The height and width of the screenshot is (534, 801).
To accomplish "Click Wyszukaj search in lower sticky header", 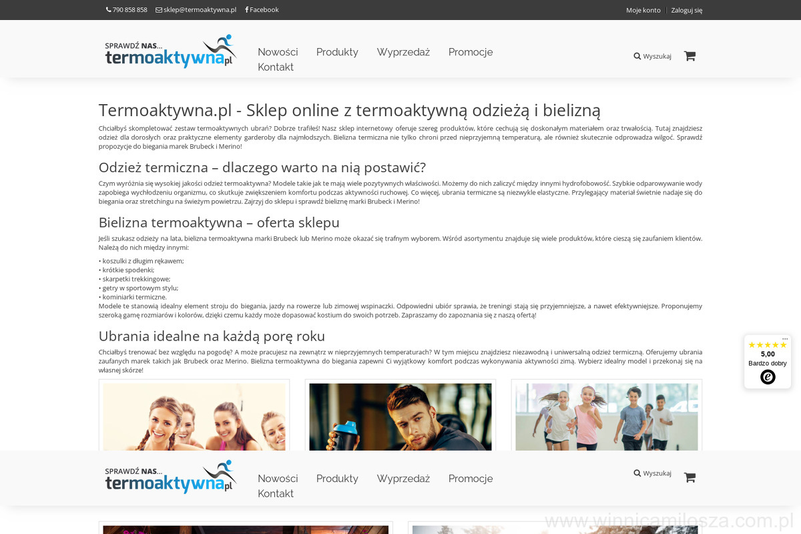I will (652, 473).
